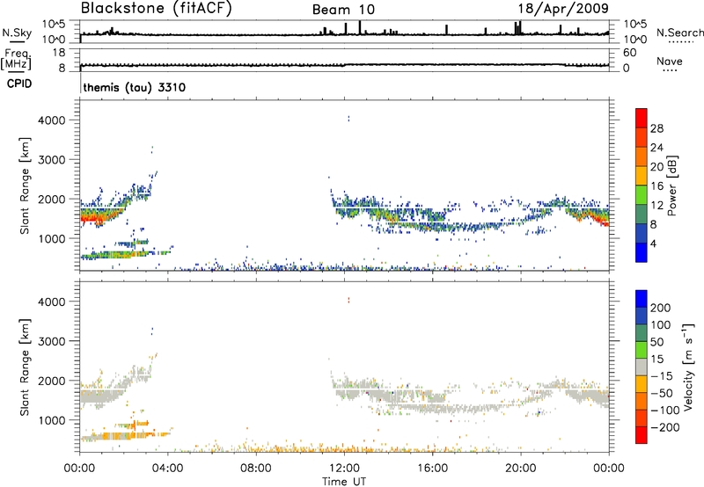
Task: Click the '200' velocity colorbar value
Action: coord(661,308)
